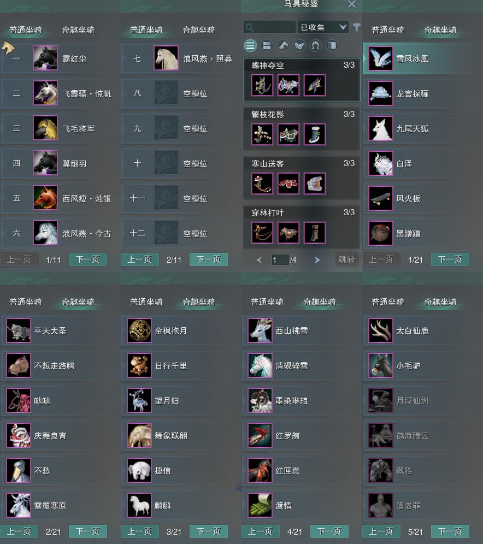Screen dimensions: 483x544
Task: Select the 小毛驴 donkey mount icon
Action: tap(381, 365)
